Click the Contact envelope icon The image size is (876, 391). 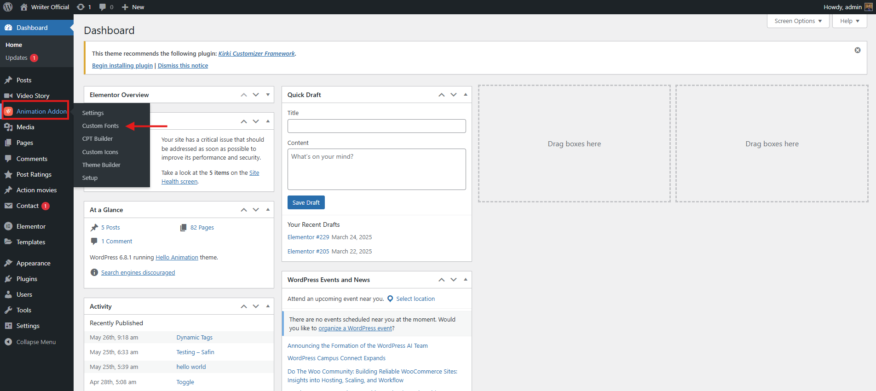(x=8, y=206)
